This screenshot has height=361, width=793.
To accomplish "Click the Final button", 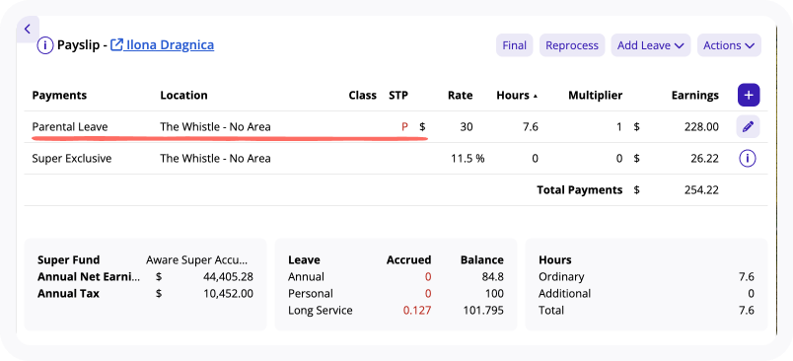I will [514, 45].
